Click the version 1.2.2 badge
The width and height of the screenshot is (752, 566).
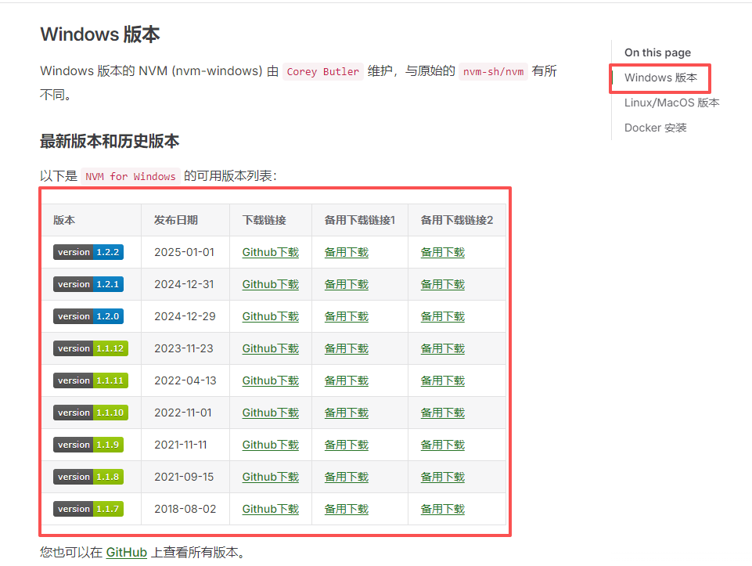click(88, 252)
